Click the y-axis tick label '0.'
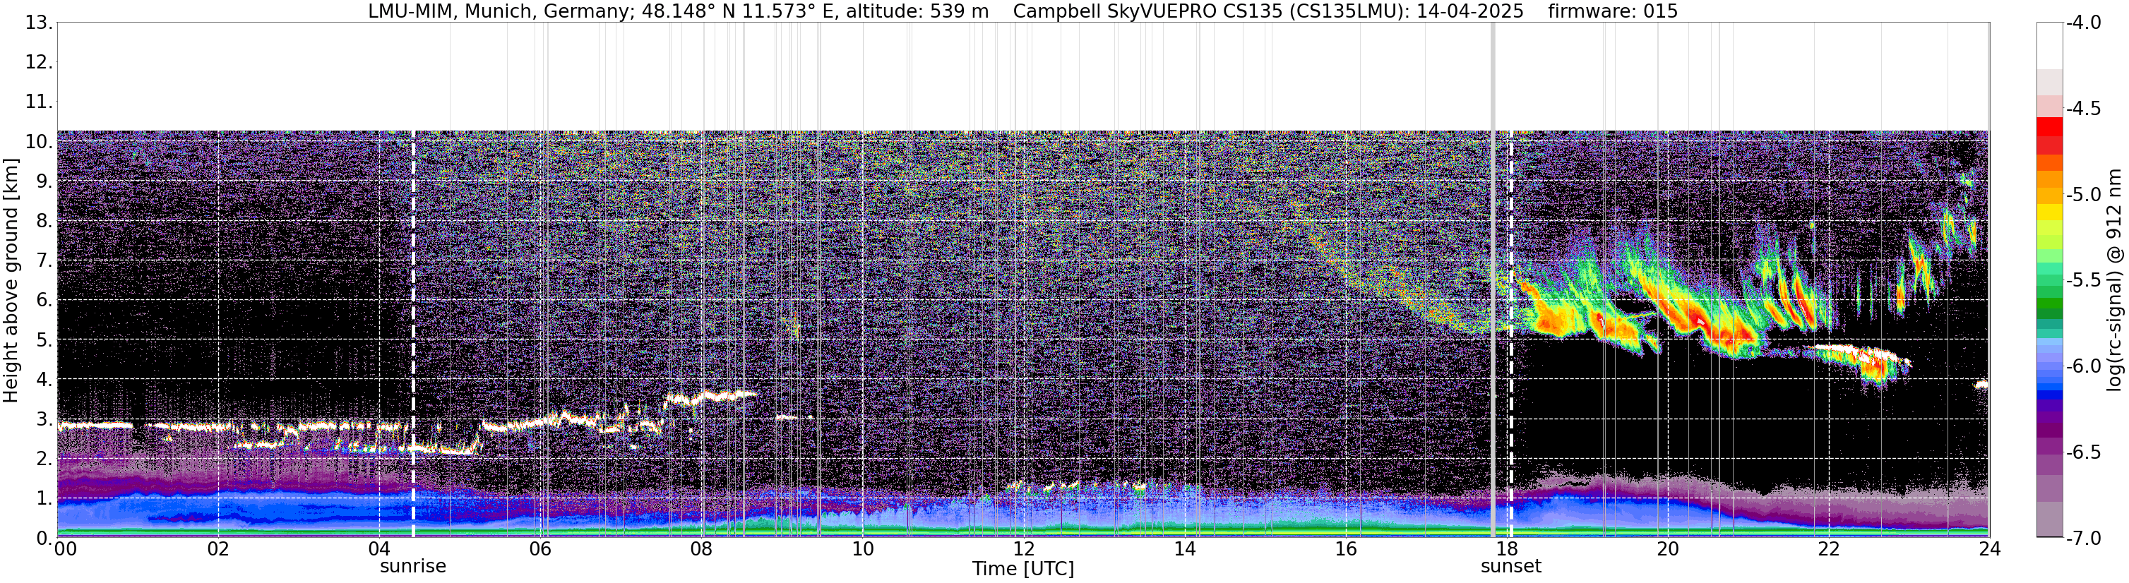The image size is (2129, 583). click(44, 539)
